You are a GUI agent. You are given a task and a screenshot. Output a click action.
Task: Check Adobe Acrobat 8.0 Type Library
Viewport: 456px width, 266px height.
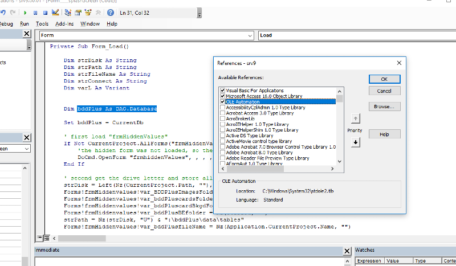[x=222, y=153]
